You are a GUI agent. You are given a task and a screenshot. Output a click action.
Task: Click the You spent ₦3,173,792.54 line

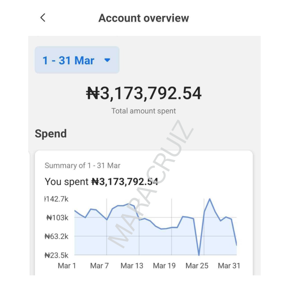101,182
